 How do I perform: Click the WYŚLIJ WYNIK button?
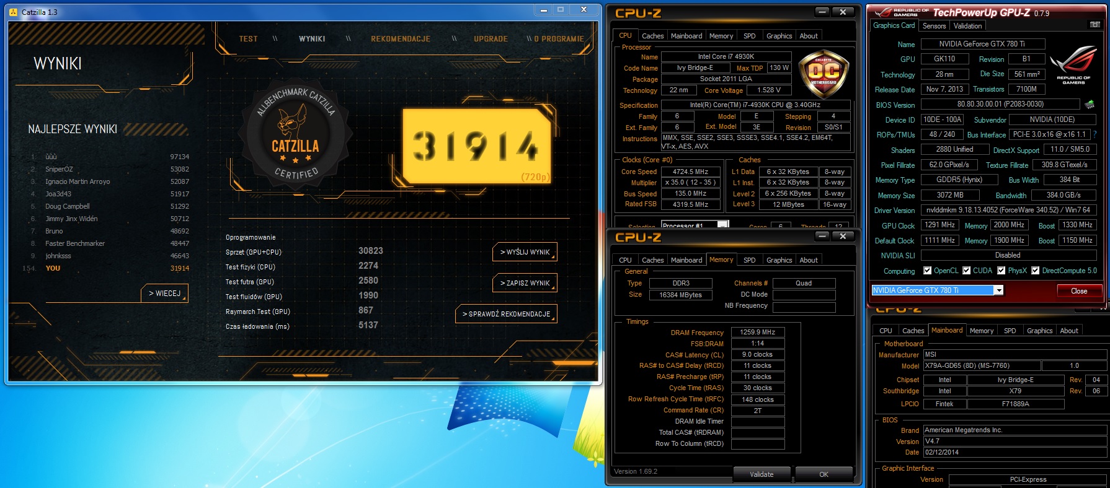[525, 252]
